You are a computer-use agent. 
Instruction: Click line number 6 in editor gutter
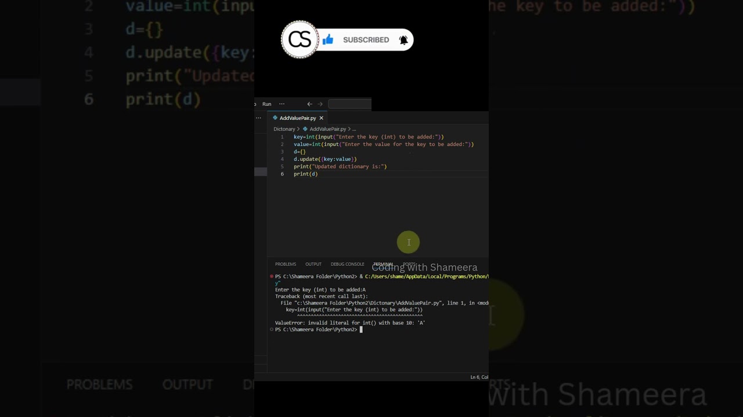click(282, 174)
